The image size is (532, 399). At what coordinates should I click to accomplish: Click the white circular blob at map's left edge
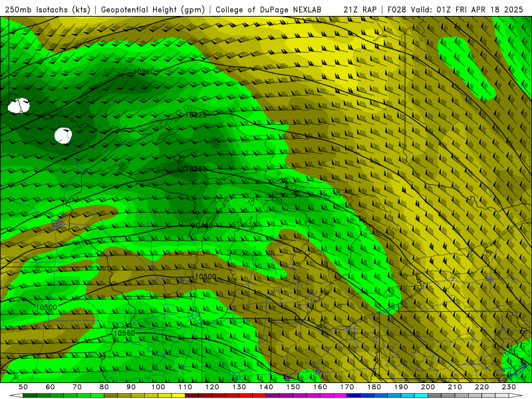click(x=19, y=106)
